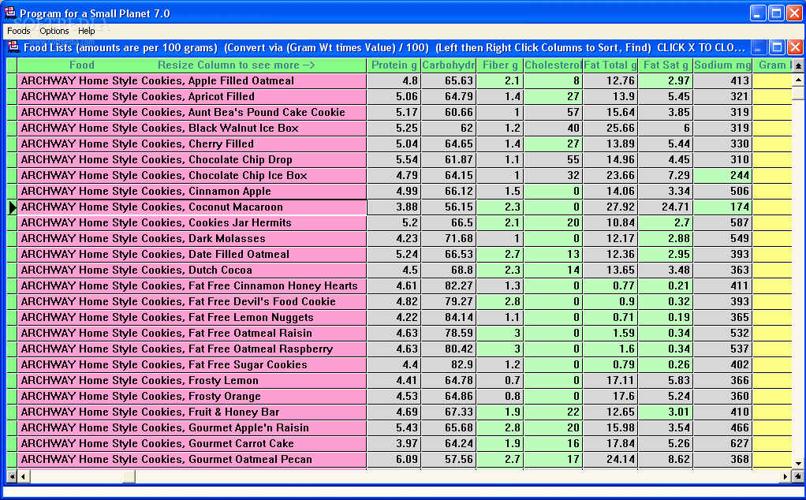
Task: Select Aunt Bea's Pound Cake Cookie row
Action: (192, 113)
